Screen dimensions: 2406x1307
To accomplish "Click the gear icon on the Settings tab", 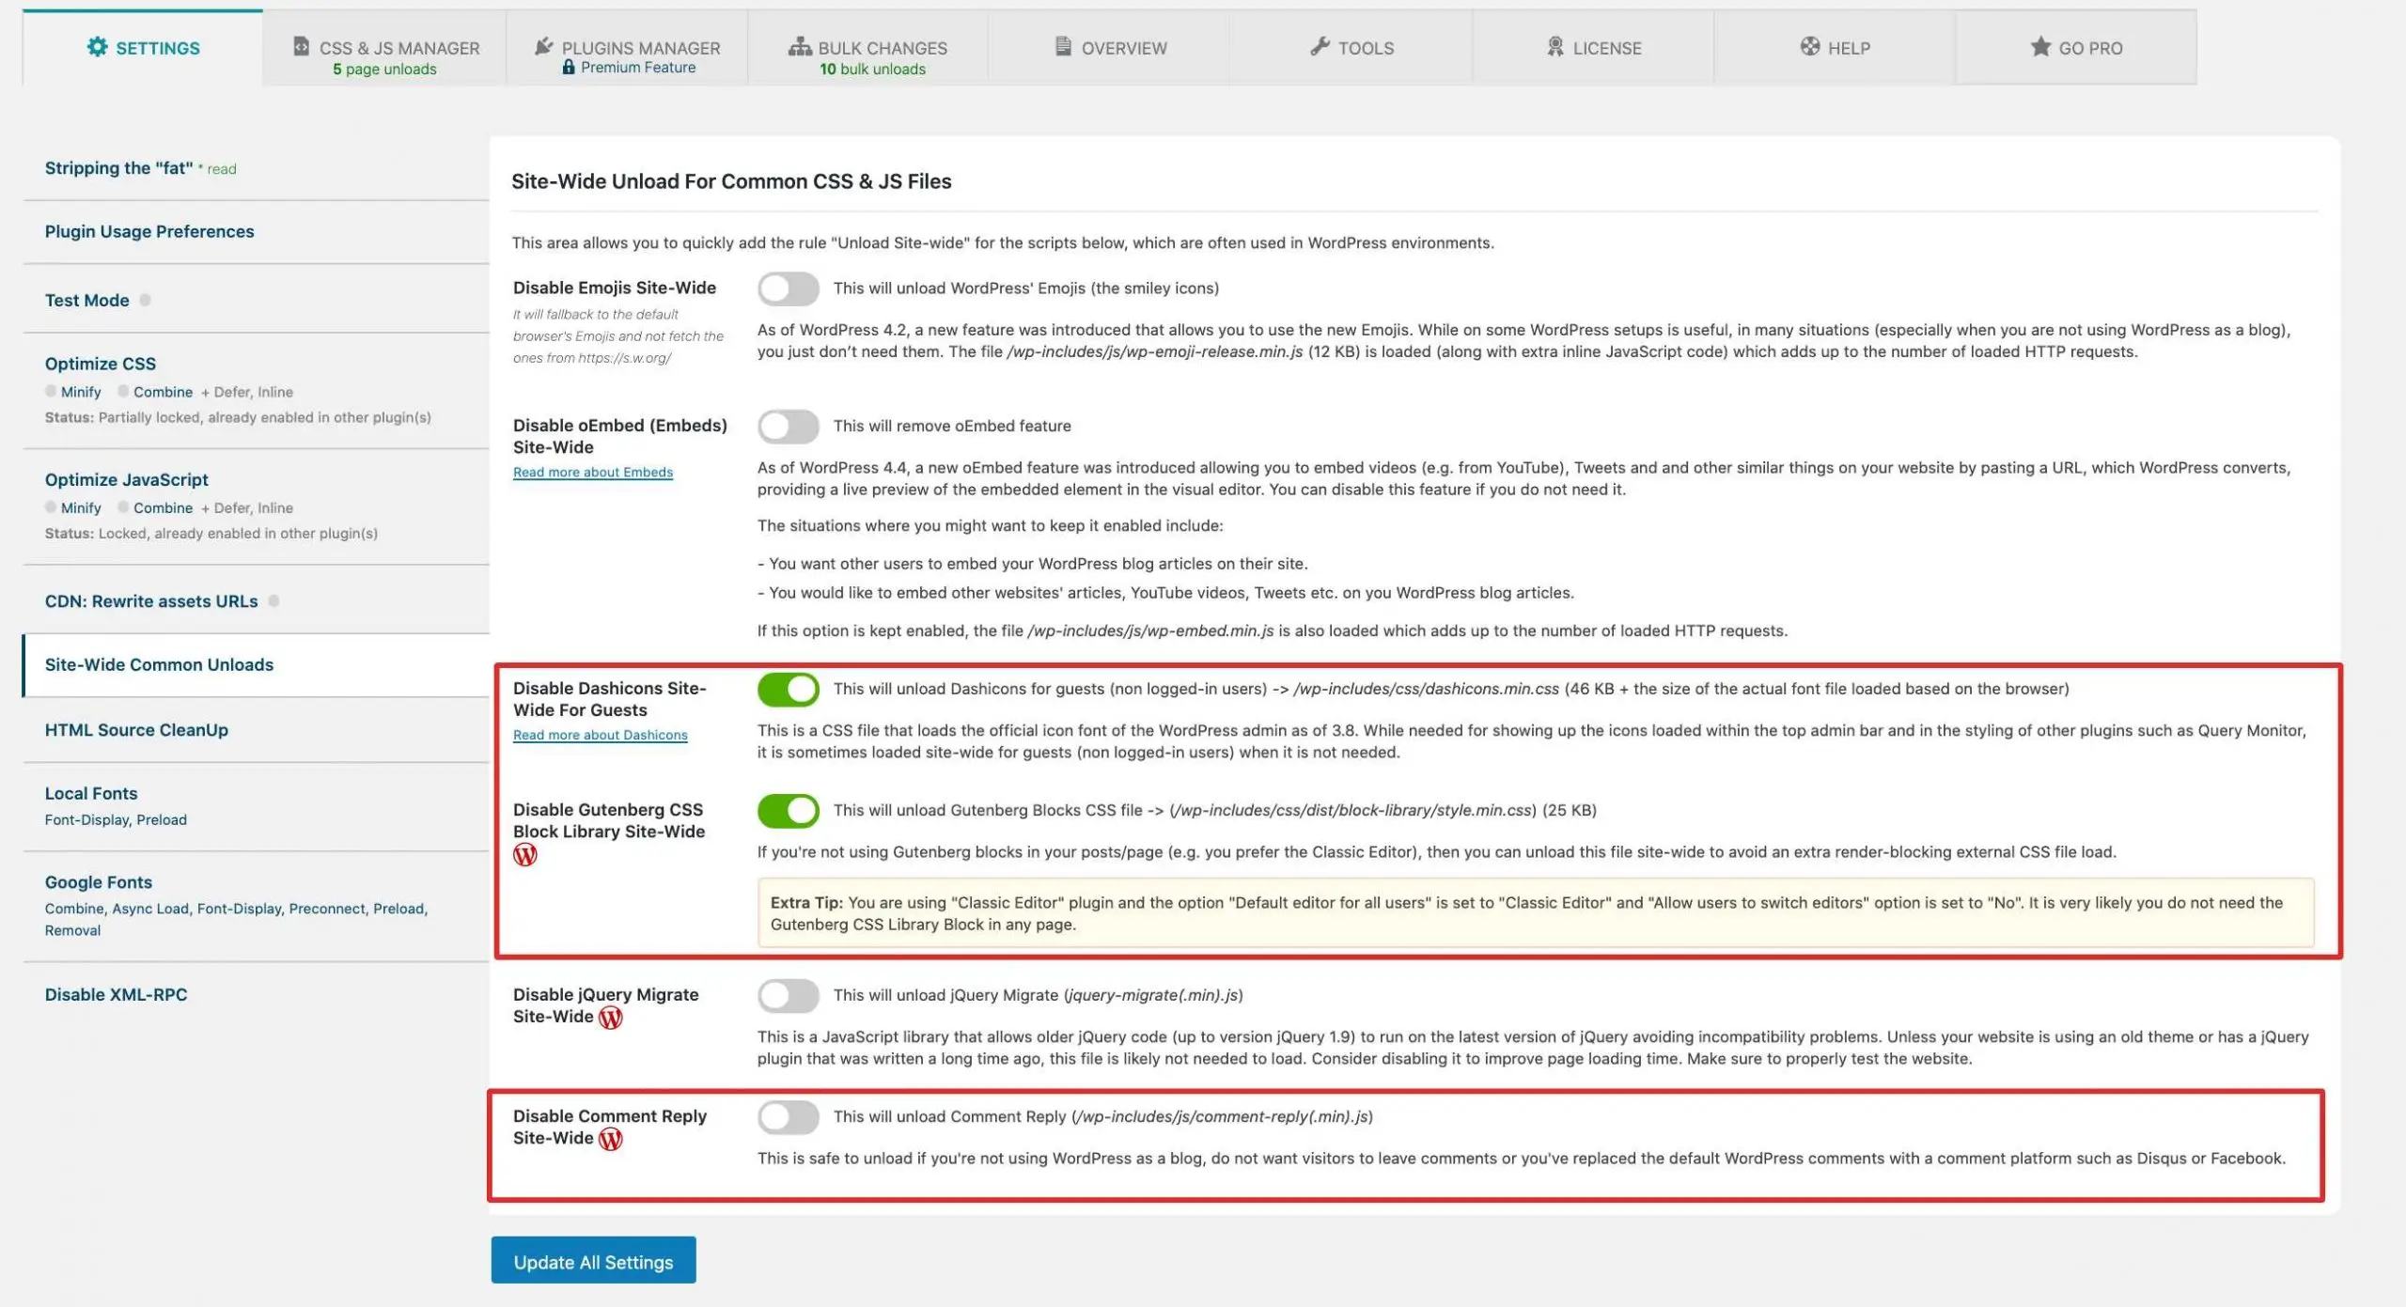I will 97,47.
